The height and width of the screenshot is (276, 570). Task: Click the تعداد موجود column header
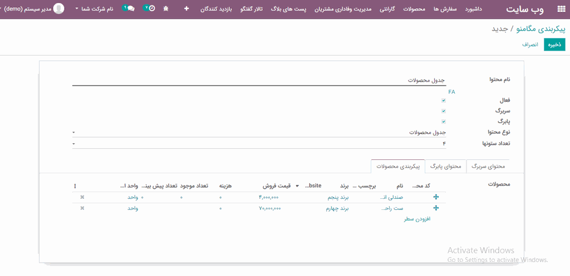point(194,185)
